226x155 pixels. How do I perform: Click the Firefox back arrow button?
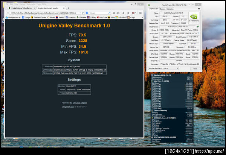point(8,13)
